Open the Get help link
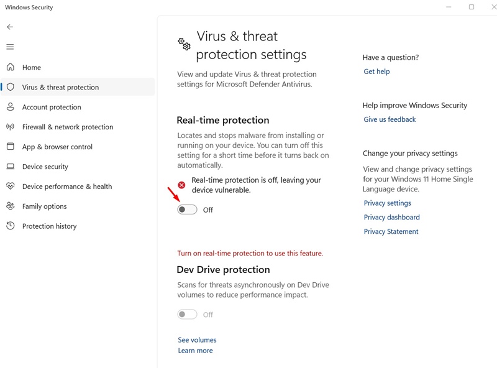 (x=376, y=71)
